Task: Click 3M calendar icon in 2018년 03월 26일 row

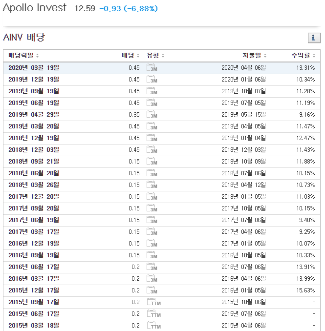Action: 152,185
